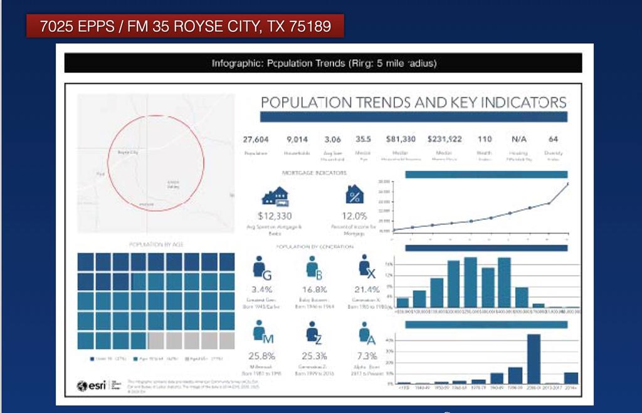
Task: Click the Royse City ring map
Action: [156, 164]
